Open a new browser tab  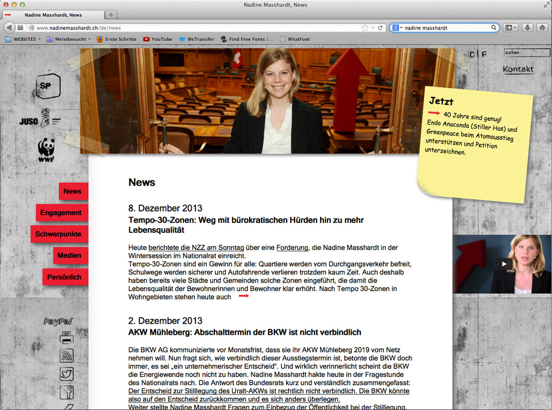[111, 15]
